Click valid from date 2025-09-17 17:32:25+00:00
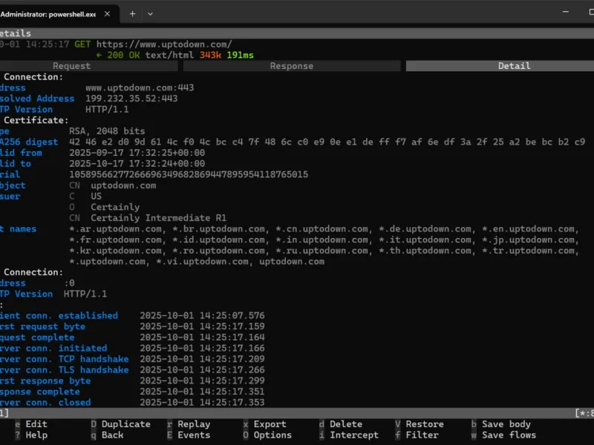The width and height of the screenshot is (594, 445). [137, 153]
